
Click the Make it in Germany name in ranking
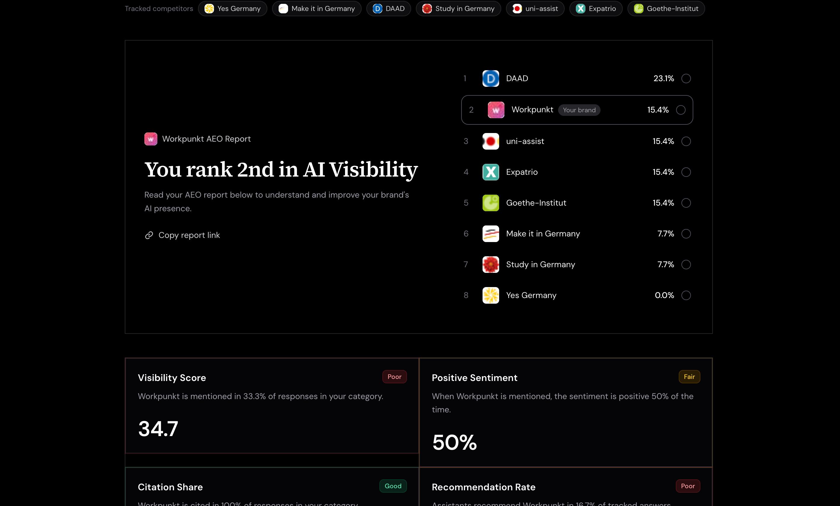[x=543, y=234]
